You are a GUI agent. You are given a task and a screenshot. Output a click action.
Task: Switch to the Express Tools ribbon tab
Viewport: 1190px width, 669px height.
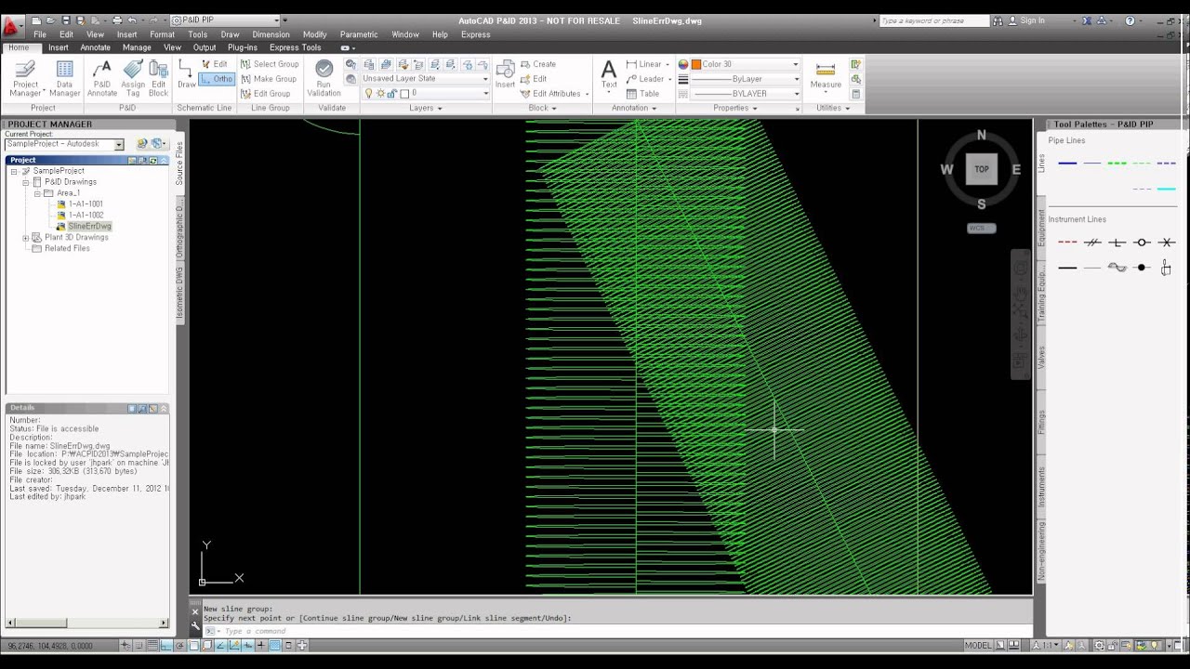click(x=295, y=47)
